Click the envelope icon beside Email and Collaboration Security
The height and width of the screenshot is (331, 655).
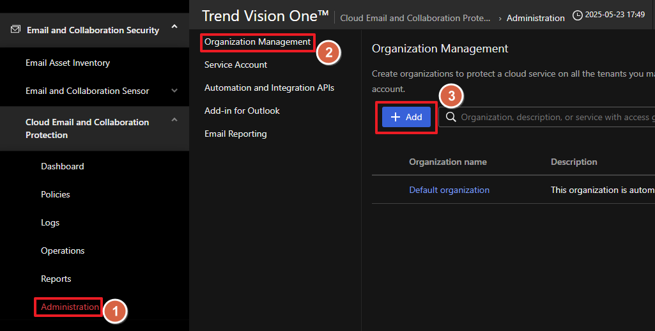tap(15, 29)
